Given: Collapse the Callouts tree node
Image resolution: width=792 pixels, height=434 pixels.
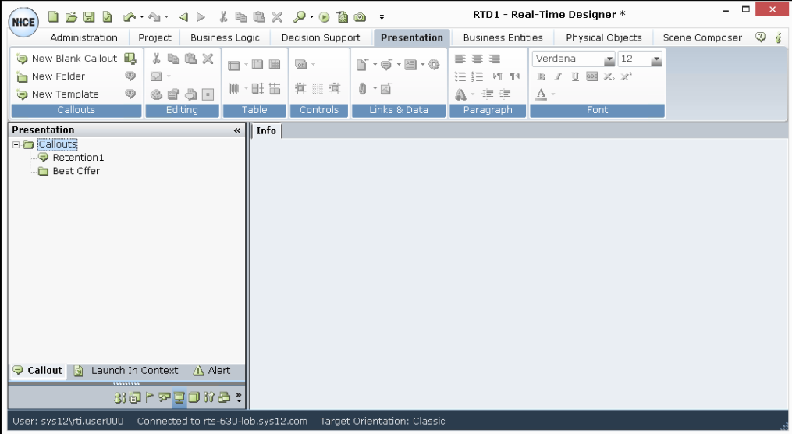Looking at the screenshot, I should point(16,144).
